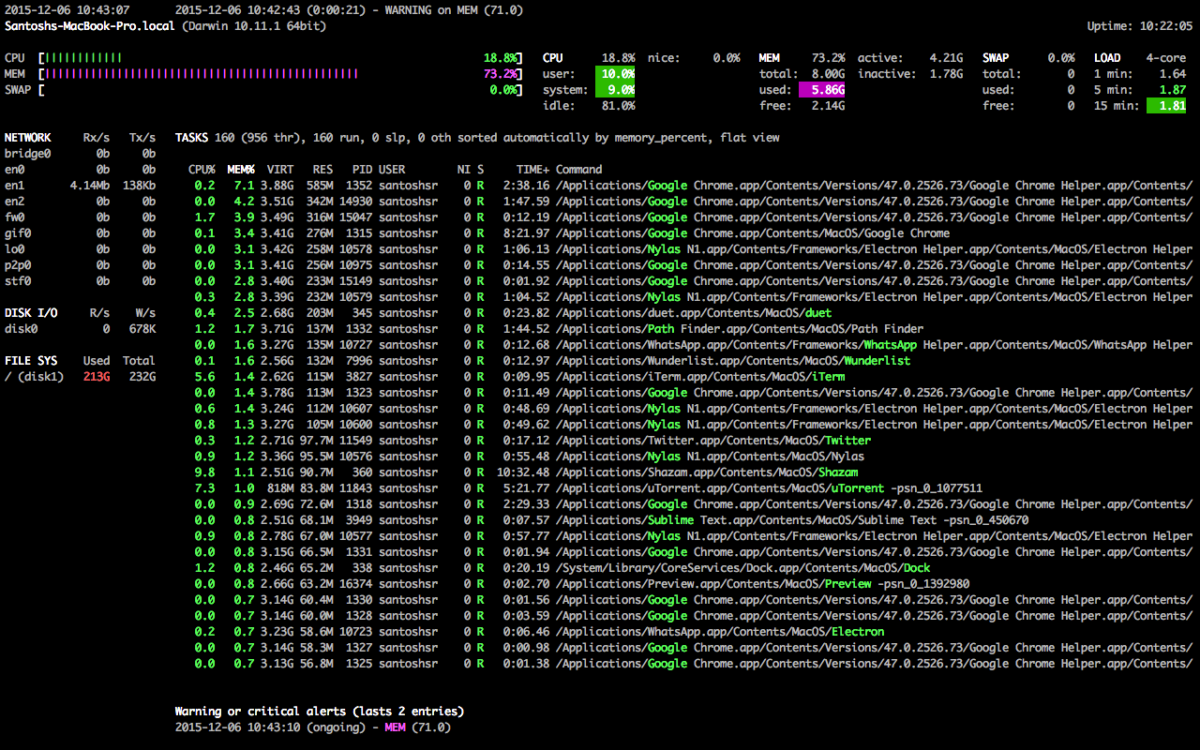Image resolution: width=1200 pixels, height=750 pixels.
Task: Click the MEM total value 8.00G
Action: click(828, 74)
